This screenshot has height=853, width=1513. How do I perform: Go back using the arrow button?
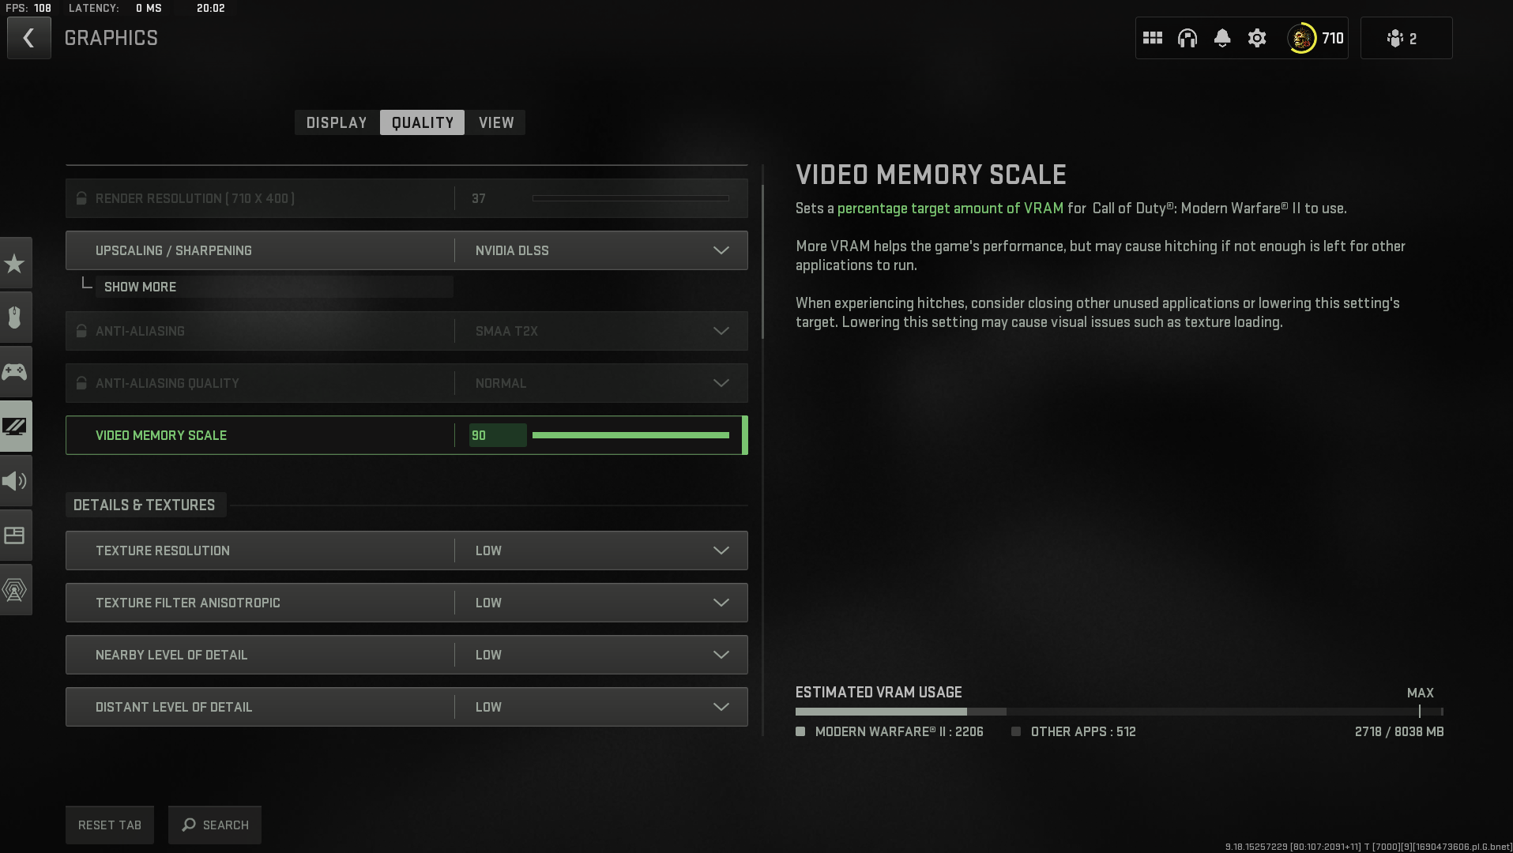(x=29, y=38)
